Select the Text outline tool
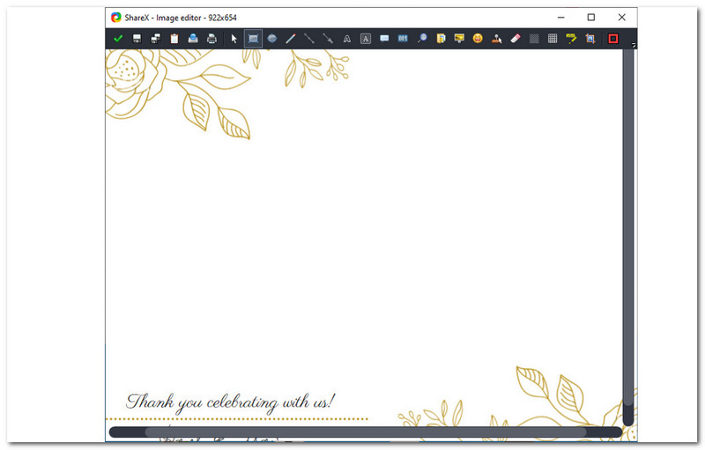This screenshot has width=705, height=450. click(346, 39)
